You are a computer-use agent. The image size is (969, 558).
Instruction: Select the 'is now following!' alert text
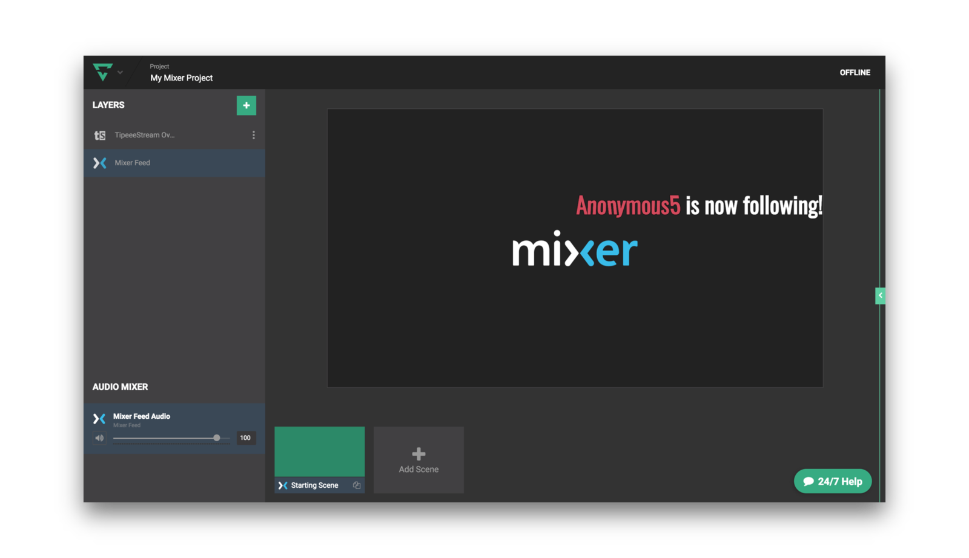tap(754, 206)
